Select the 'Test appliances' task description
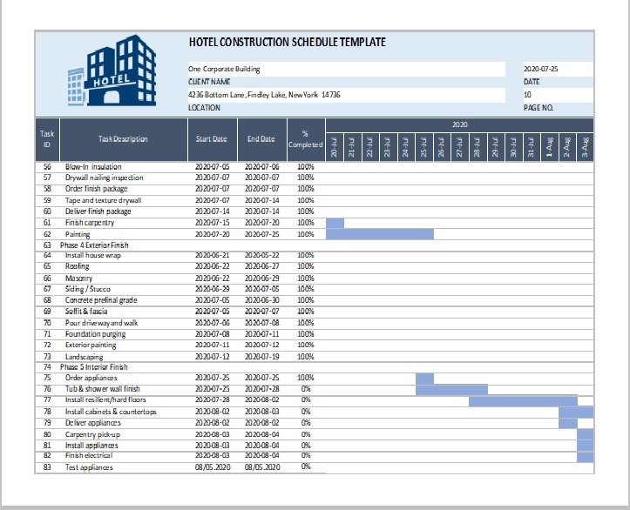The height and width of the screenshot is (510, 630). point(89,467)
